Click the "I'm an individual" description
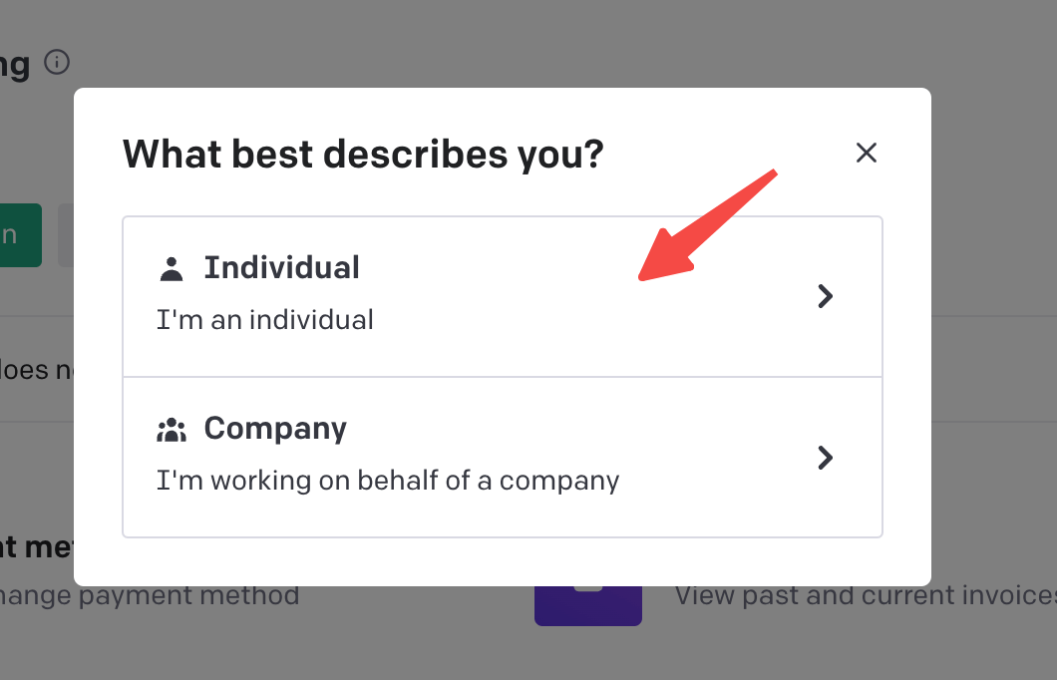This screenshot has width=1057, height=680. (x=265, y=320)
